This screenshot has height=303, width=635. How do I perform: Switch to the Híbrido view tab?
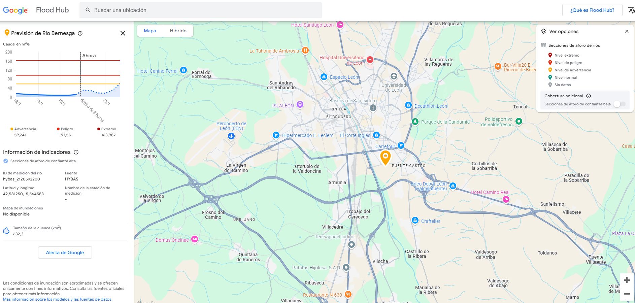(178, 31)
